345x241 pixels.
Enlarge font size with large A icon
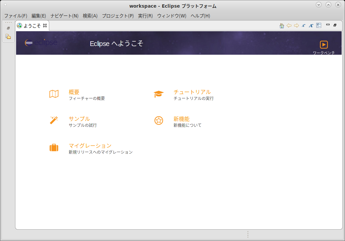point(311,26)
